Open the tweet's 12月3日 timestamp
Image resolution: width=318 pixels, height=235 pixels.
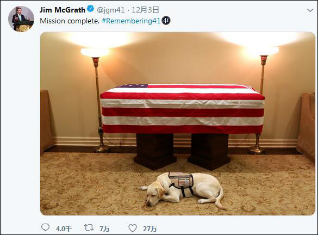coord(145,10)
